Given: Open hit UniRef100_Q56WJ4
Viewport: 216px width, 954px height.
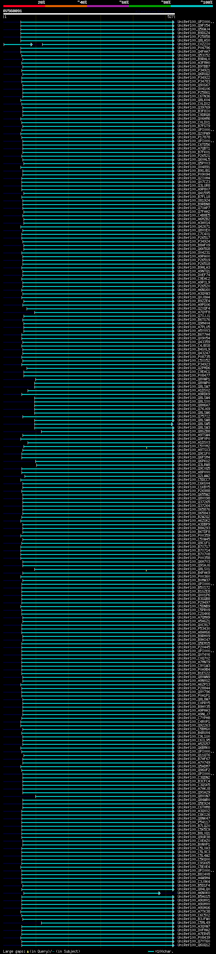Looking at the screenshot, I should pos(193,29).
